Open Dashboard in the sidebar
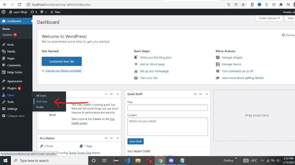 pyautogui.click(x=16, y=21)
